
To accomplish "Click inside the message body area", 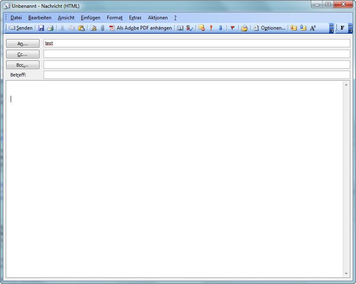I will [174, 179].
